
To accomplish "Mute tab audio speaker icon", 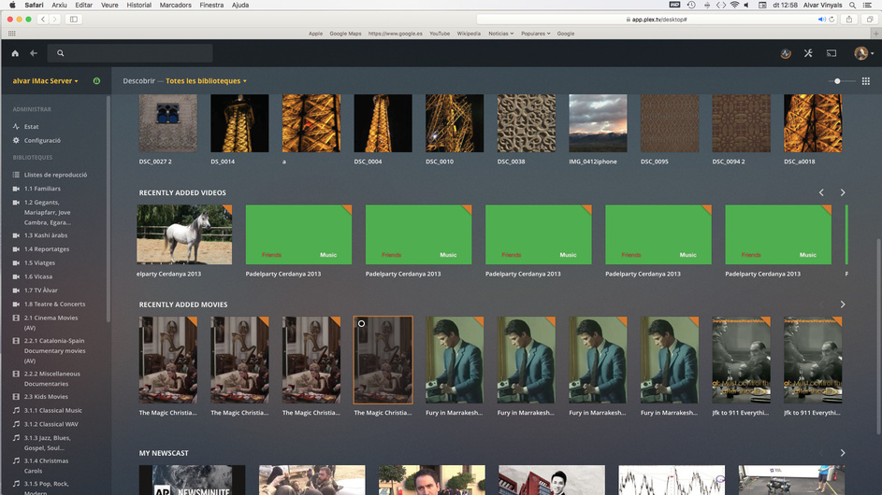I will pyautogui.click(x=822, y=19).
